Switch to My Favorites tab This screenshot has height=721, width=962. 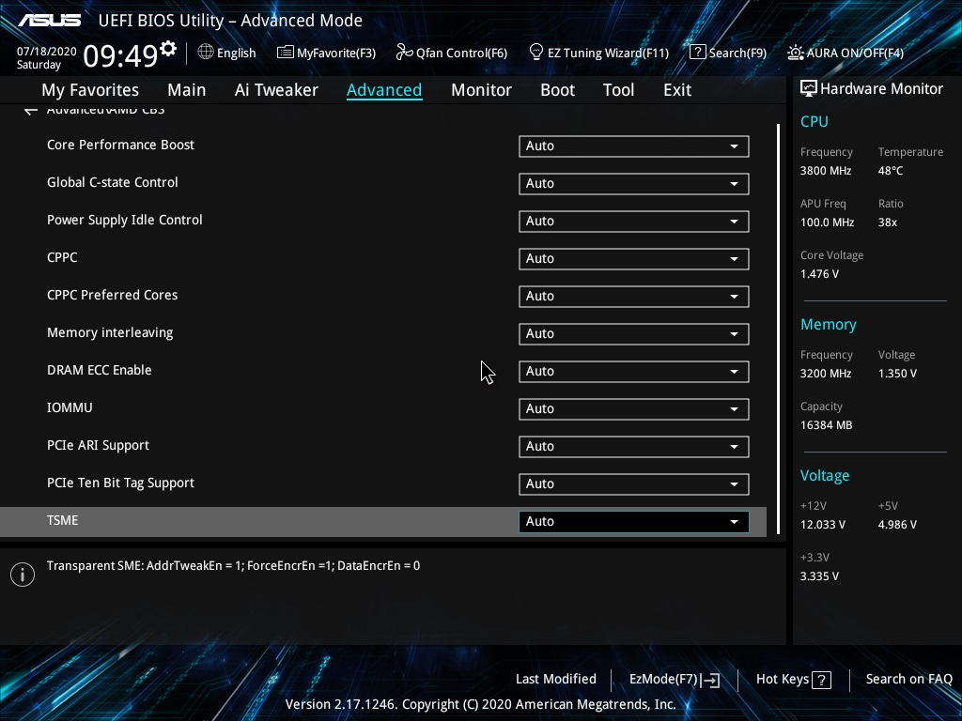click(90, 90)
